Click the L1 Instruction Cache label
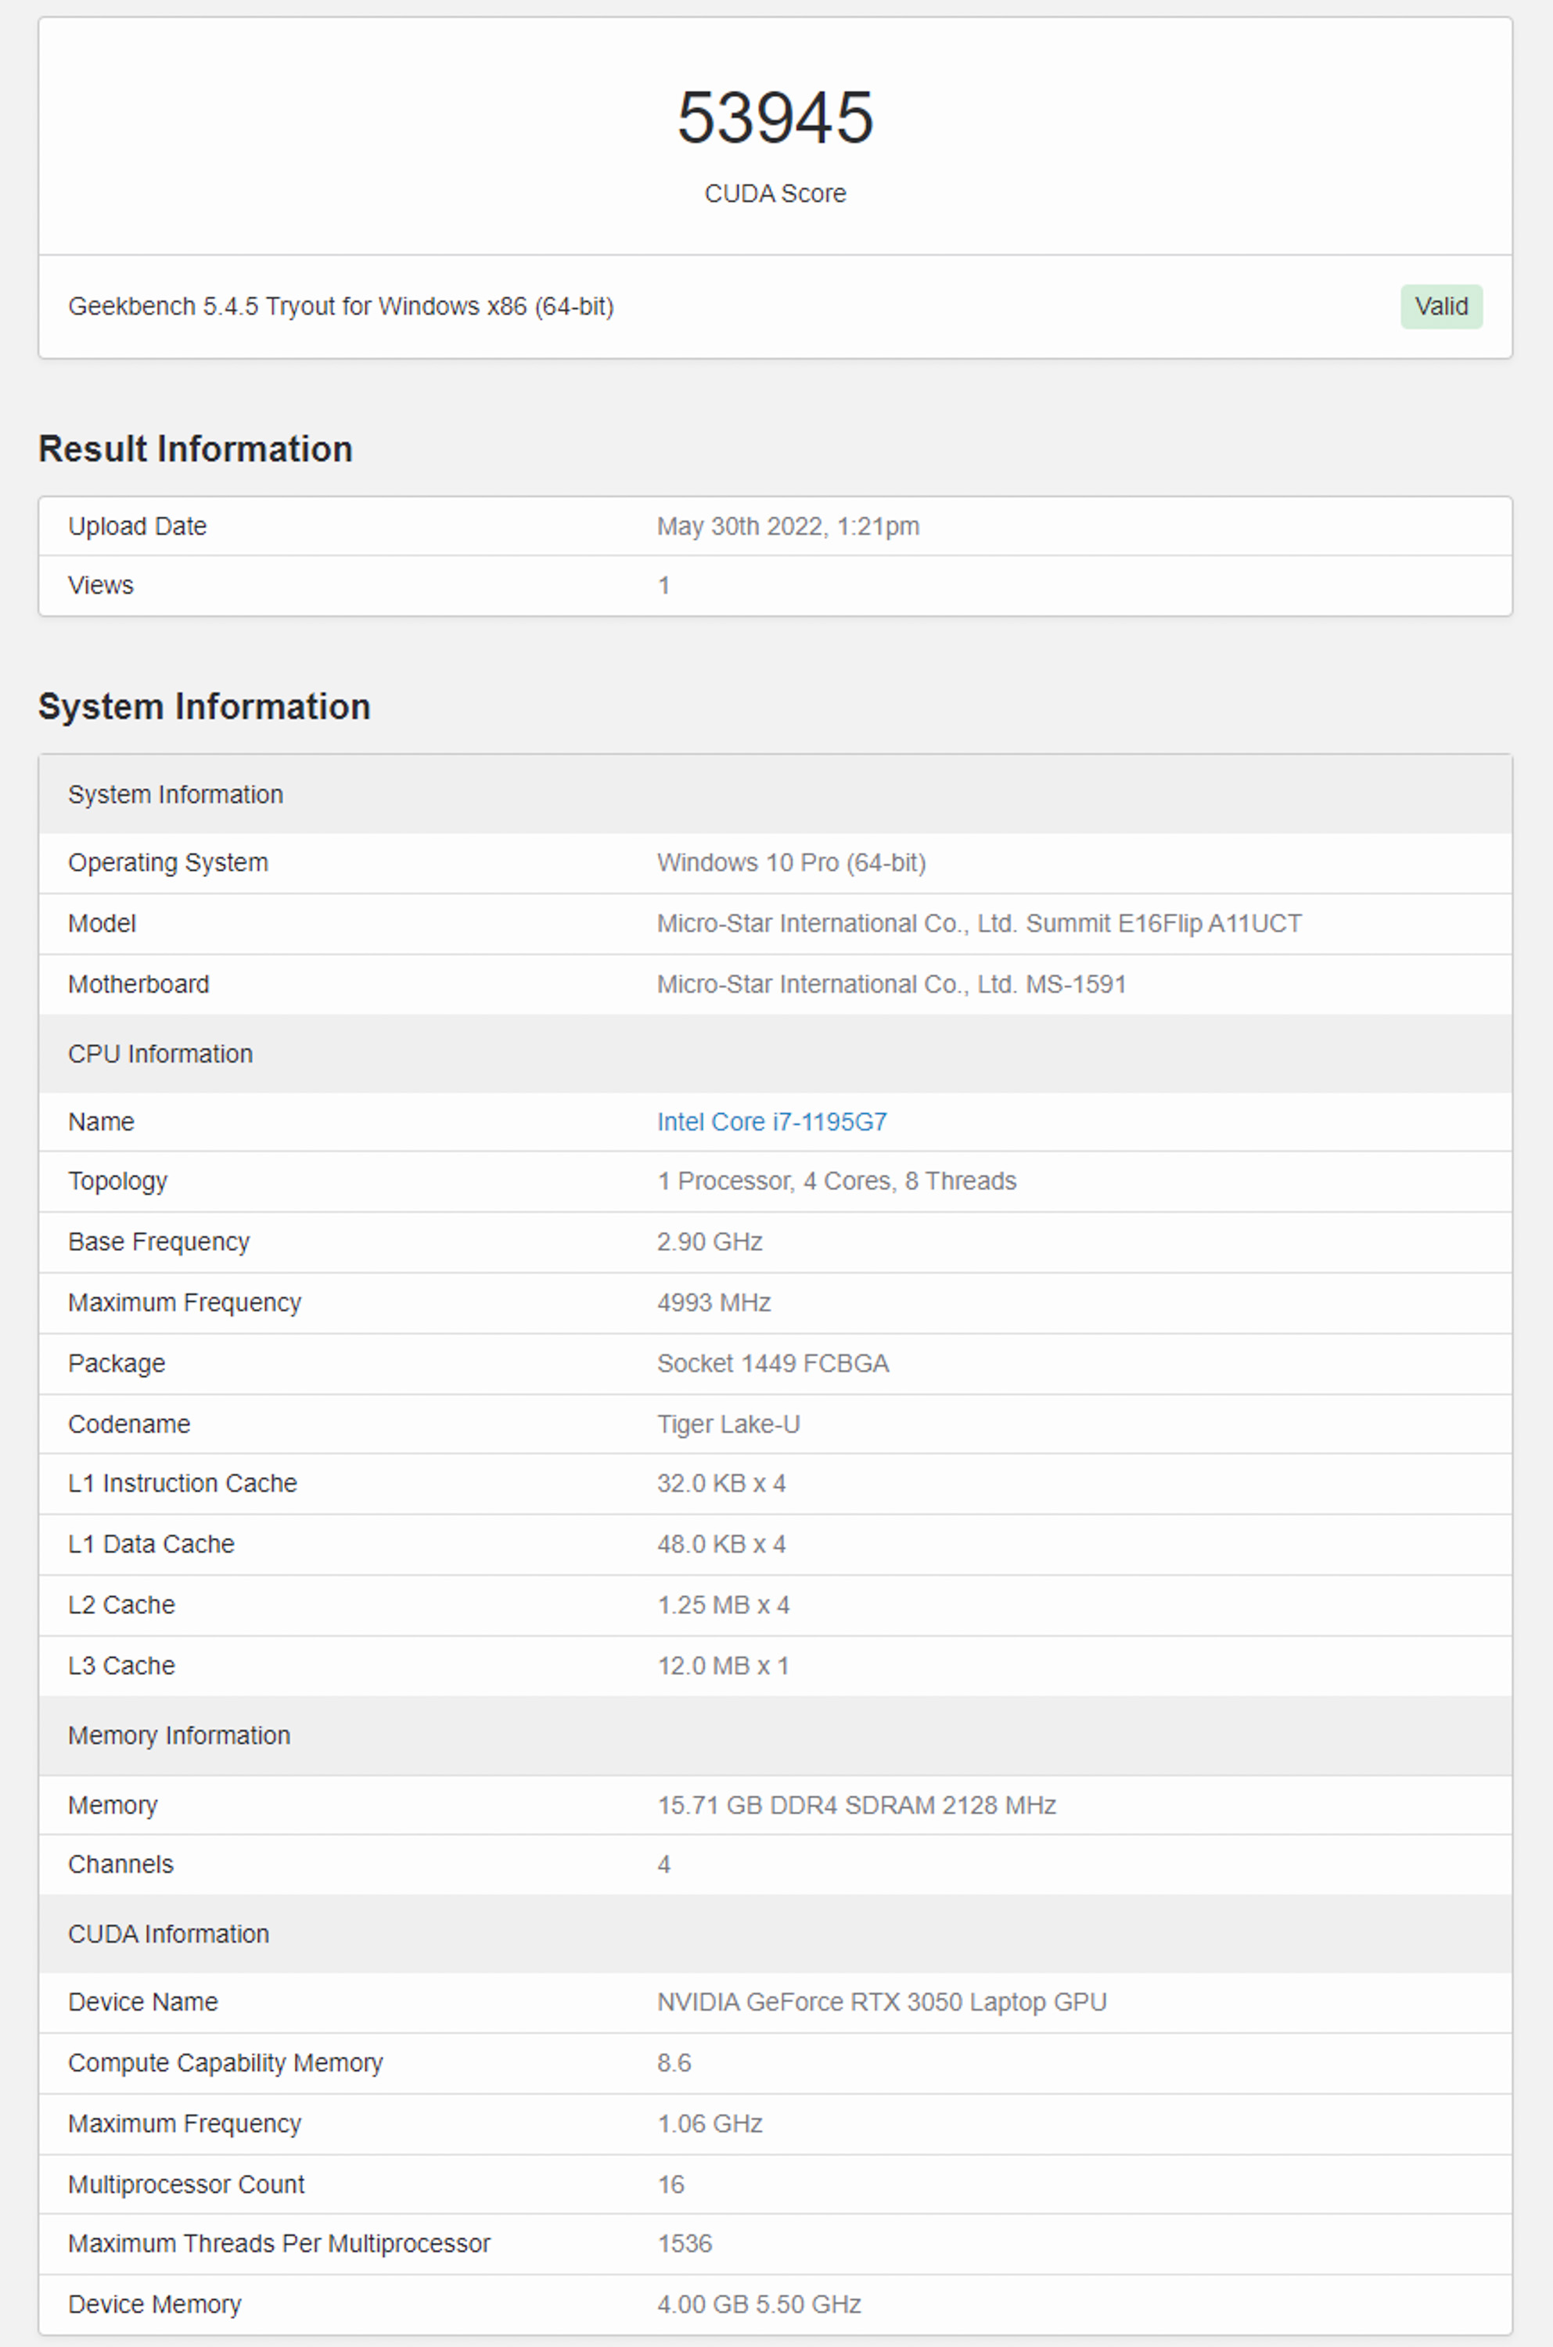This screenshot has height=2347, width=1553. (x=182, y=1483)
